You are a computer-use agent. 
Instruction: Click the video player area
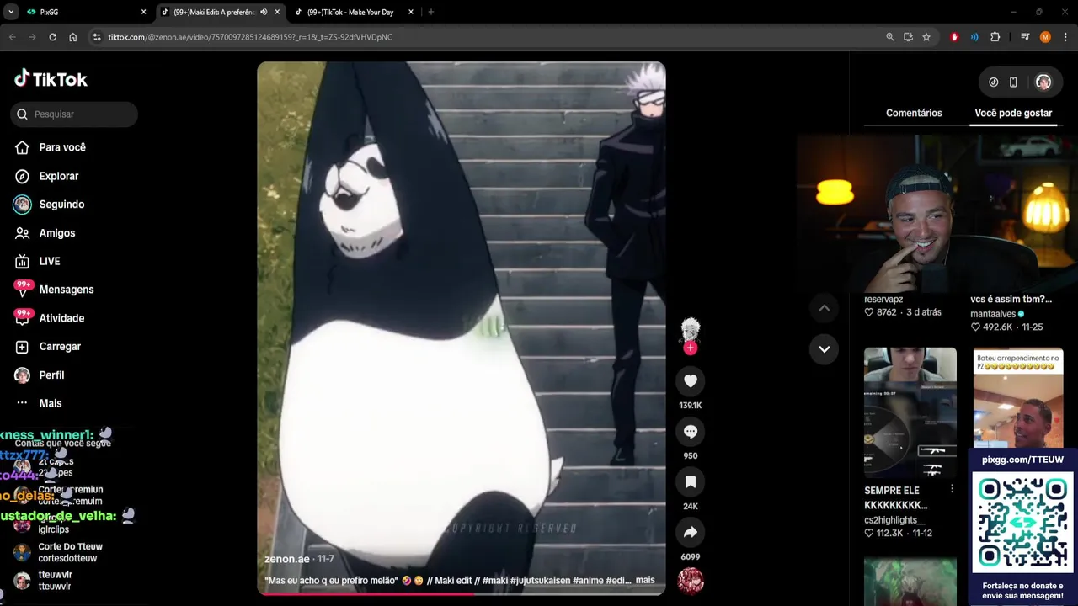[x=461, y=328]
